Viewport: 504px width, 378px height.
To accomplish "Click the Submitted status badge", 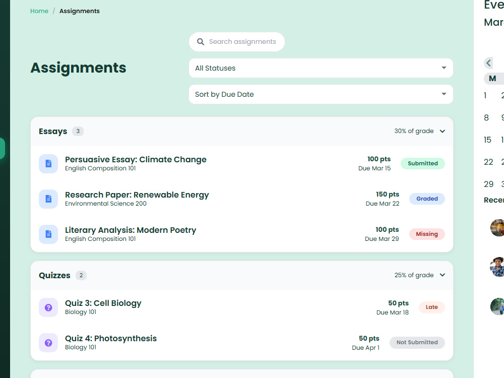I will 423,163.
